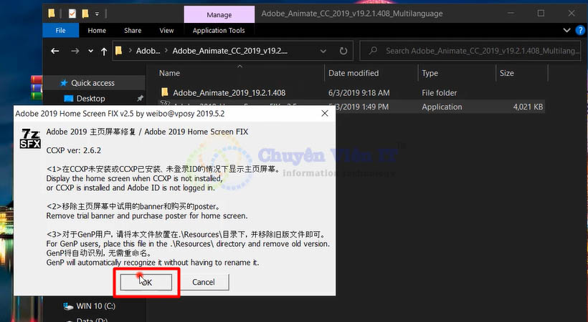588x322 pixels.
Task: Open the Adobe_Animate_2019_19.2.1.408 folder
Action: [x=229, y=92]
